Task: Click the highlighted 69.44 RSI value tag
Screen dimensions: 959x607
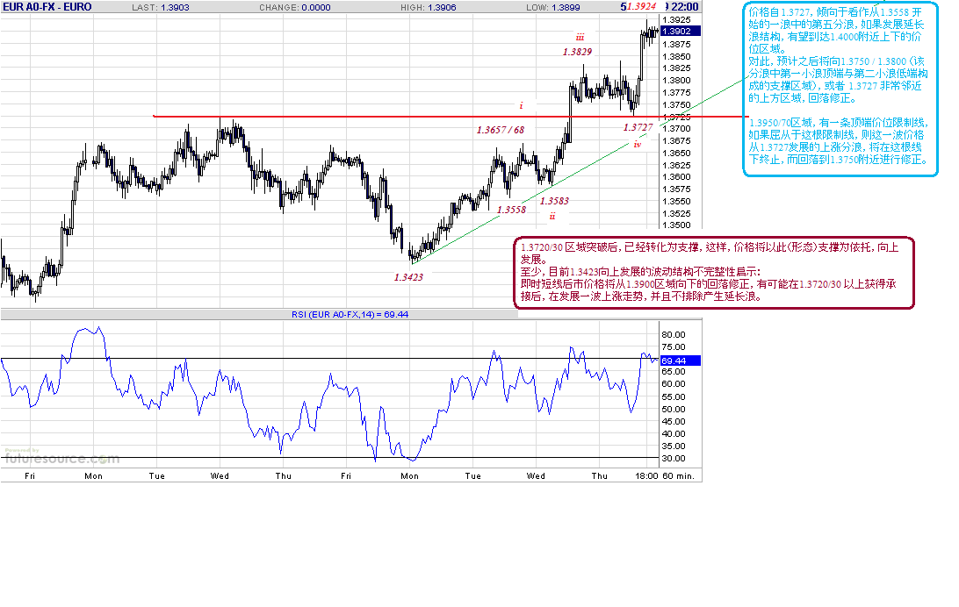Action: [680, 361]
